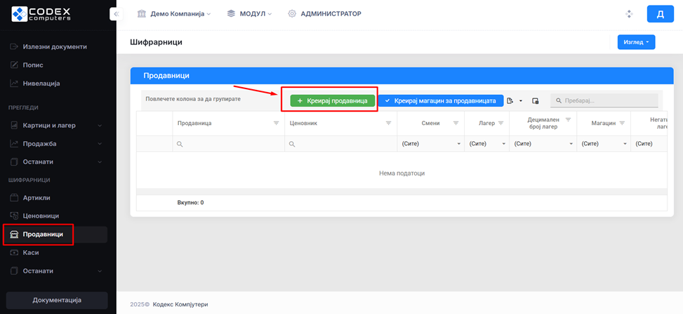
Task: Click the filter icon on Смени column
Action: (x=456, y=123)
